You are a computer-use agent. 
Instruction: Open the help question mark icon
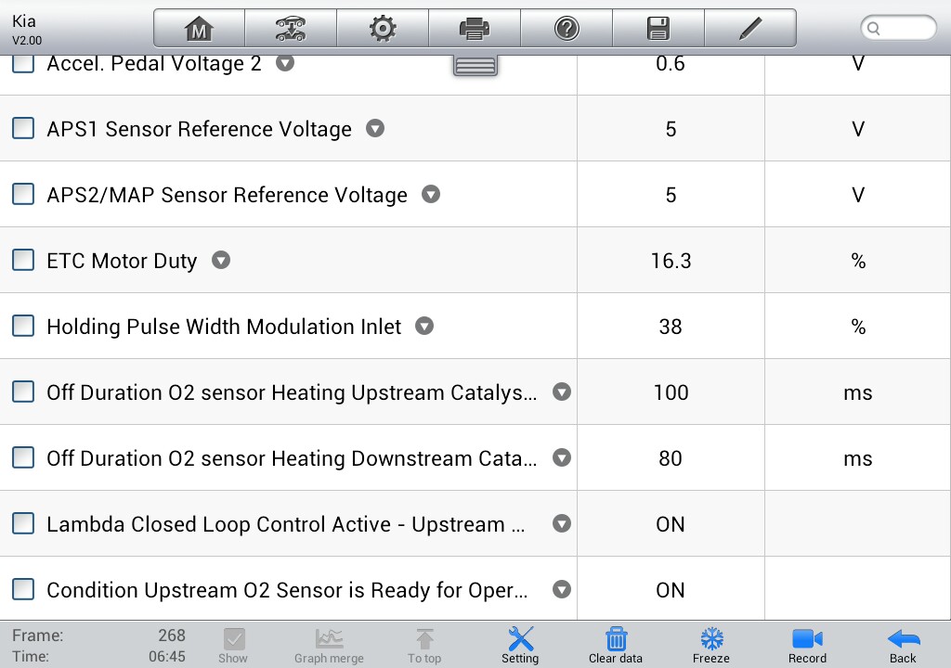coord(567,29)
